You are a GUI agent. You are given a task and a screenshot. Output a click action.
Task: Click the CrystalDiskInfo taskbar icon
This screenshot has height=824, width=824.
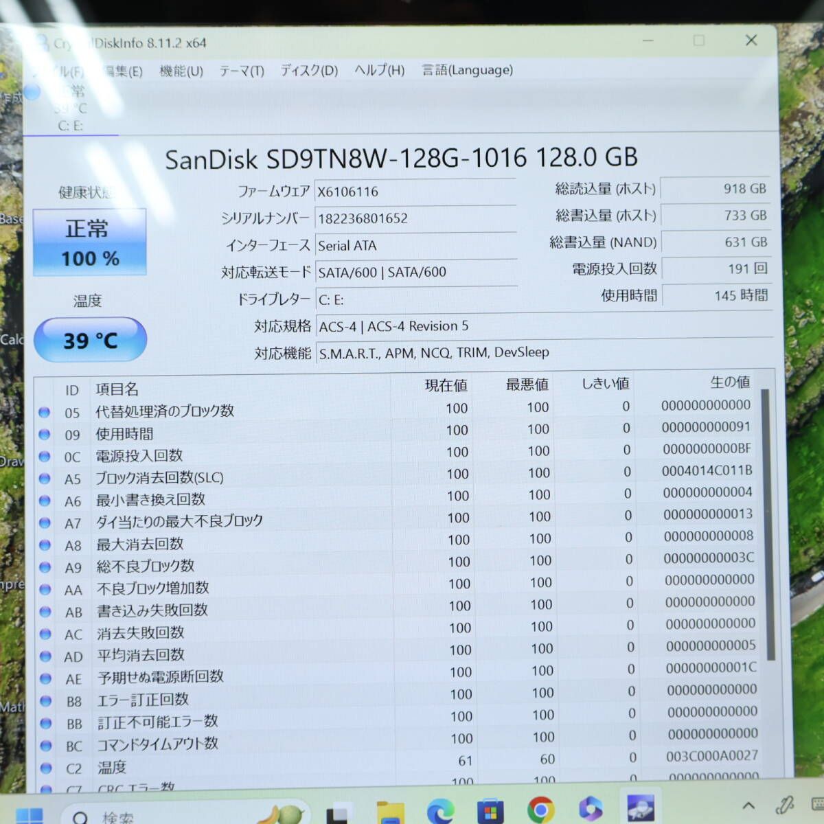[640, 808]
